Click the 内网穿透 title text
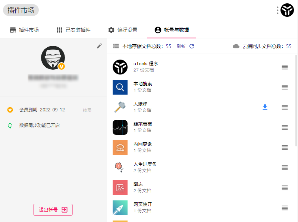Screen dimensions: 298x222 pyautogui.click(x=143, y=144)
